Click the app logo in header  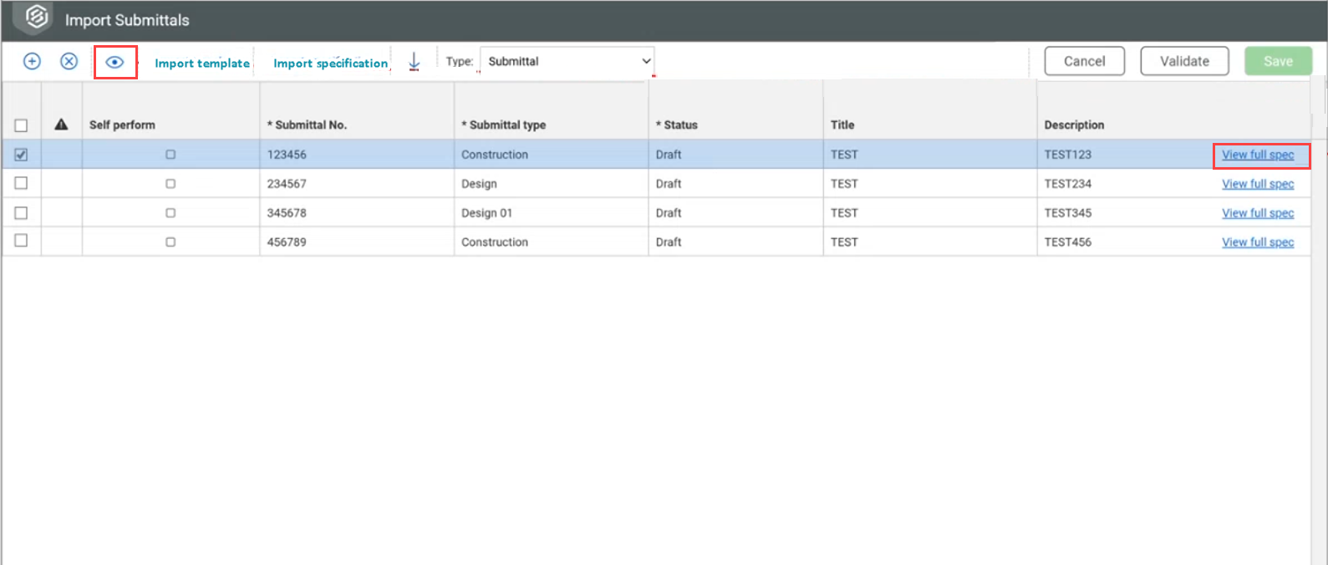(x=36, y=18)
